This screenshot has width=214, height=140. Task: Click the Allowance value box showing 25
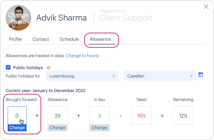coord(58,115)
